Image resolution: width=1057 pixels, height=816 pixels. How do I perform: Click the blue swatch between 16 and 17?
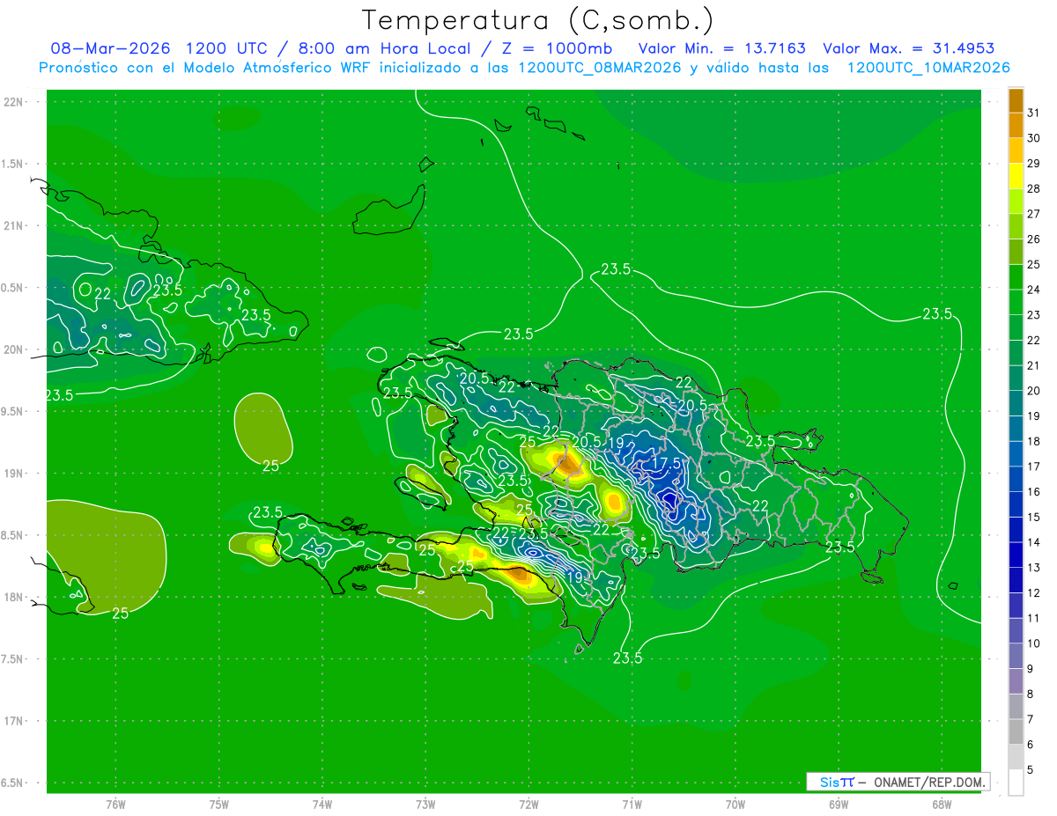point(1016,479)
